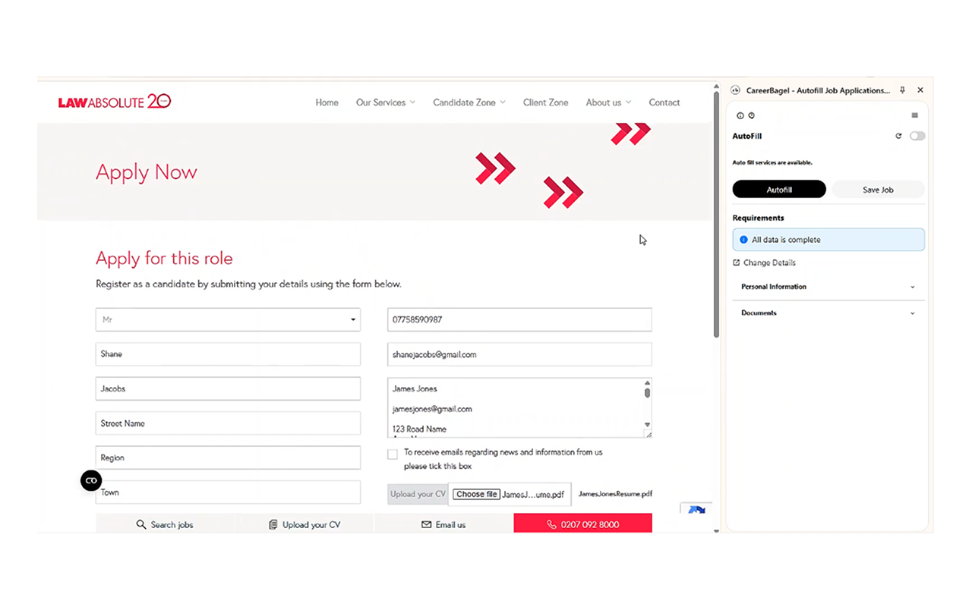The width and height of the screenshot is (972, 607).
Task: Click the Law Absolute logo
Action: (115, 102)
